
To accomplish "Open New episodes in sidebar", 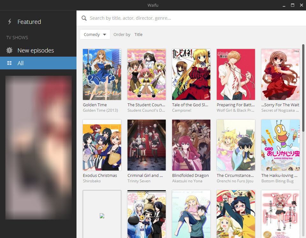I will (38, 51).
